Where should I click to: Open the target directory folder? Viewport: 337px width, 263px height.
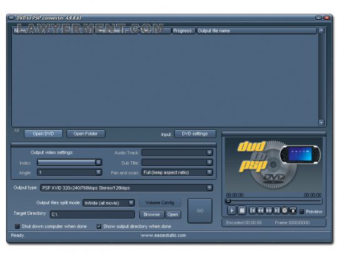[173, 214]
